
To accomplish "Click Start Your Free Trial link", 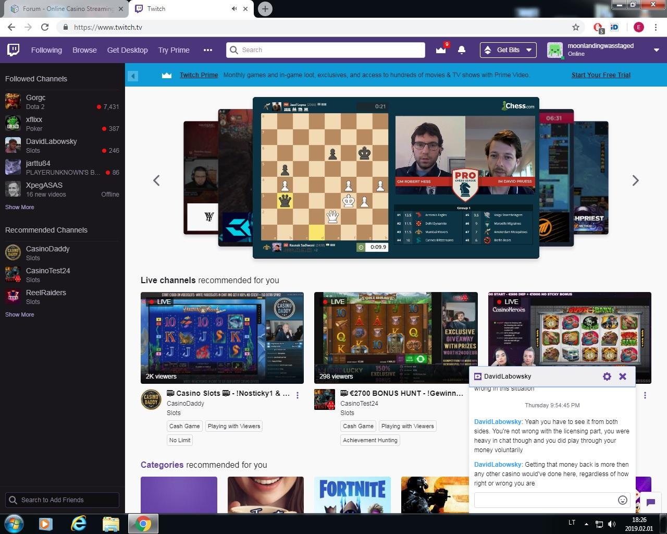I will click(601, 75).
